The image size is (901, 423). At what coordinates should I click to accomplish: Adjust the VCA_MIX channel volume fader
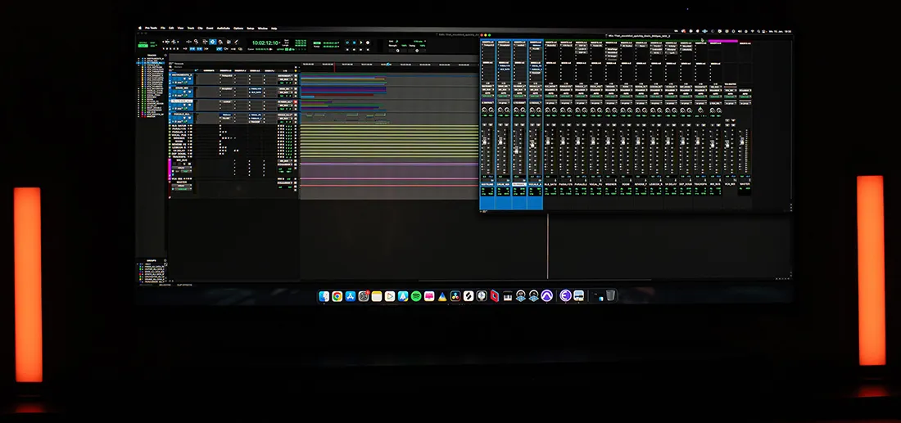pos(727,144)
